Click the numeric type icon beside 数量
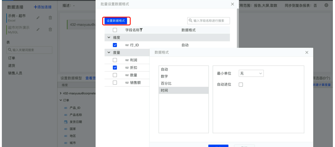Image resolution: width=335 pixels, height=147 pixels. [127, 75]
